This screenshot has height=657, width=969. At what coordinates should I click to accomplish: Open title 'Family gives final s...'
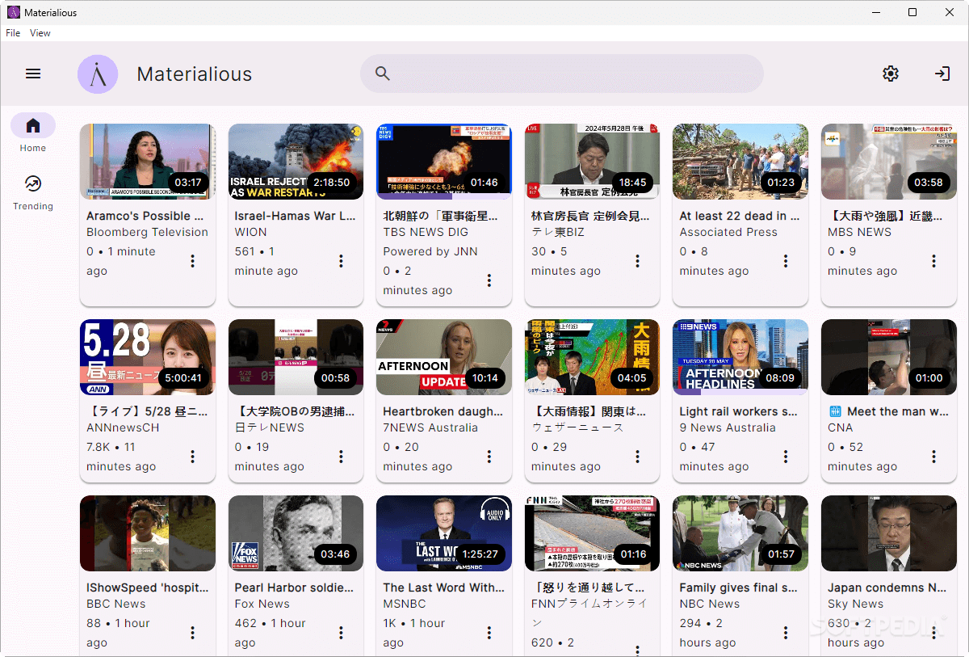click(739, 588)
